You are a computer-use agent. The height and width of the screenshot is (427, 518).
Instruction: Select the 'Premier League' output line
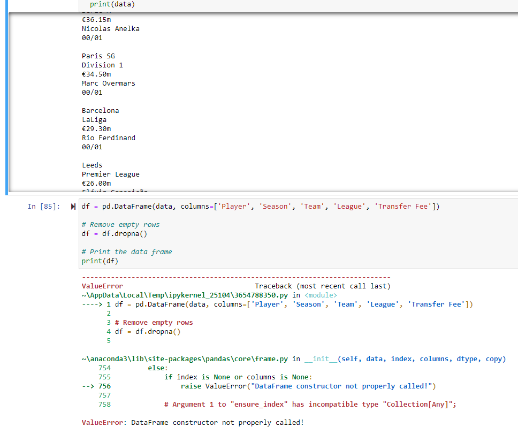tap(111, 174)
